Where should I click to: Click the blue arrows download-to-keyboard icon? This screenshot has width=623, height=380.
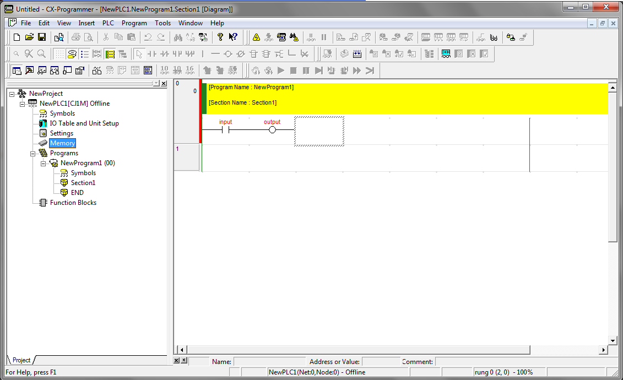click(x=357, y=54)
